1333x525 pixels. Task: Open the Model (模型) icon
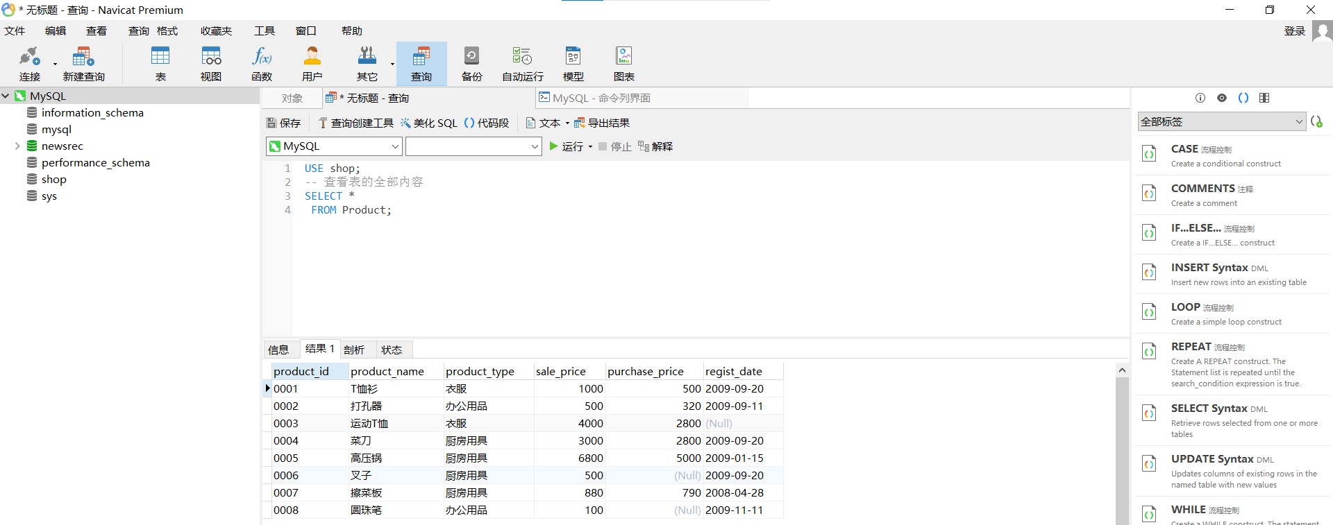click(573, 63)
